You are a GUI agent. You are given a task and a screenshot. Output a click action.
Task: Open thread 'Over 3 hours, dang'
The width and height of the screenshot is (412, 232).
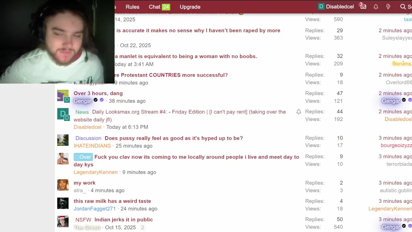[98, 93]
